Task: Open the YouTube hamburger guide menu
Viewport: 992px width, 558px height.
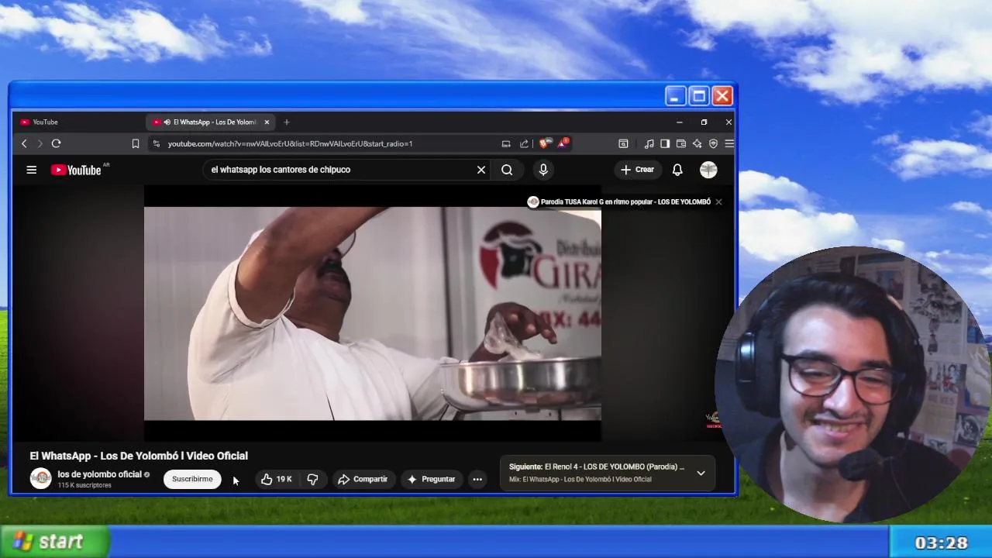Action: pos(32,170)
